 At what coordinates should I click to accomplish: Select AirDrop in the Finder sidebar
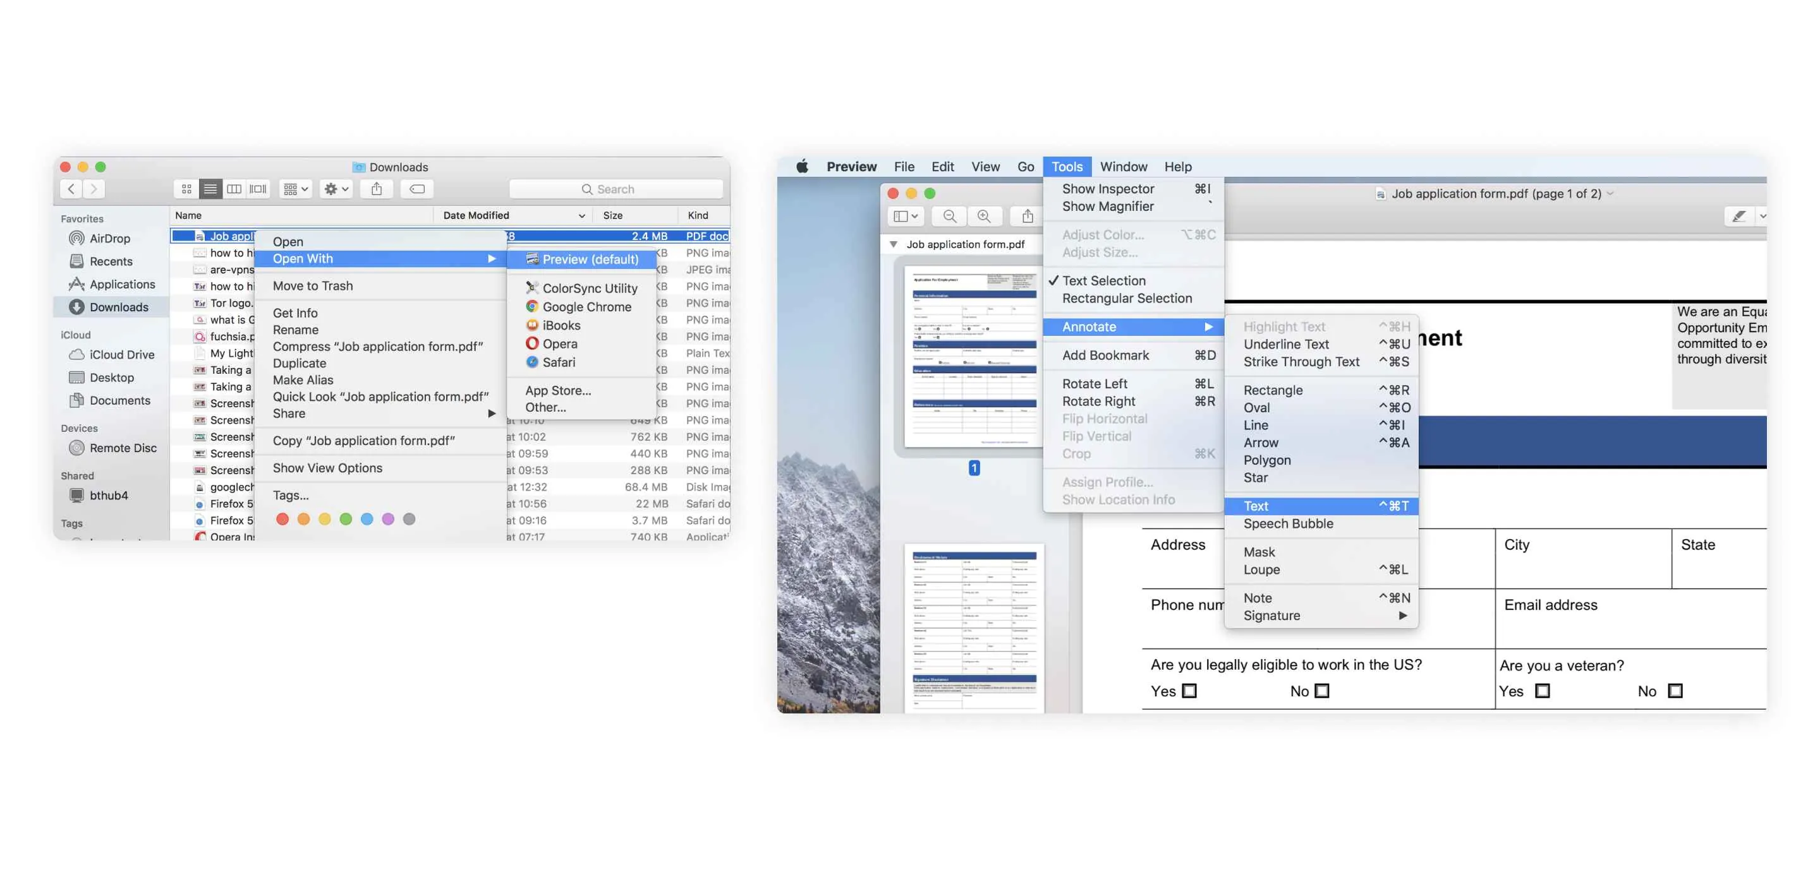pos(103,238)
